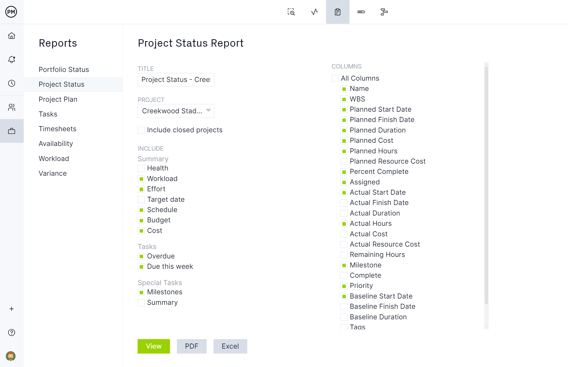Open timesheets using the clock icon
Screen dimensions: 568x367
coord(12,84)
